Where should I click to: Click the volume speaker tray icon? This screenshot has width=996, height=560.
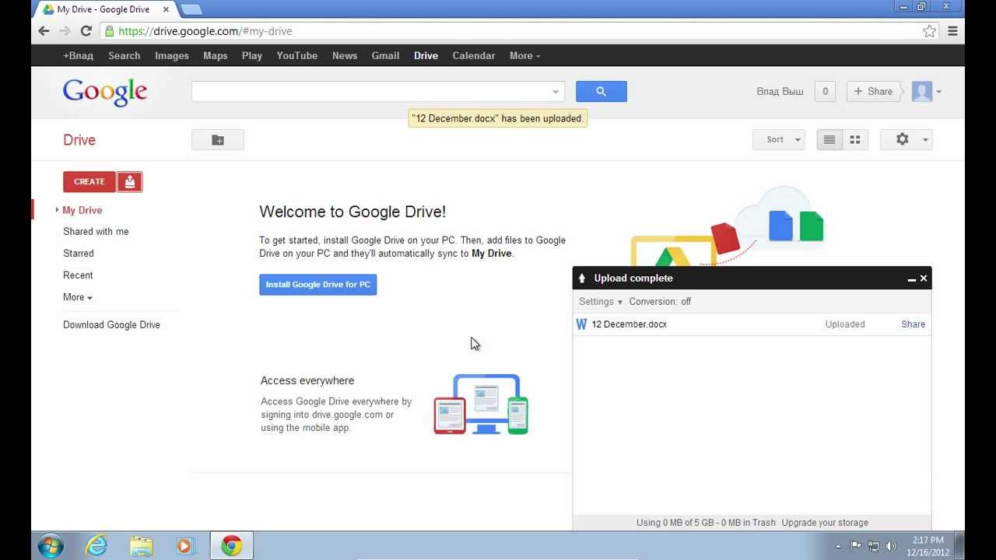click(891, 547)
